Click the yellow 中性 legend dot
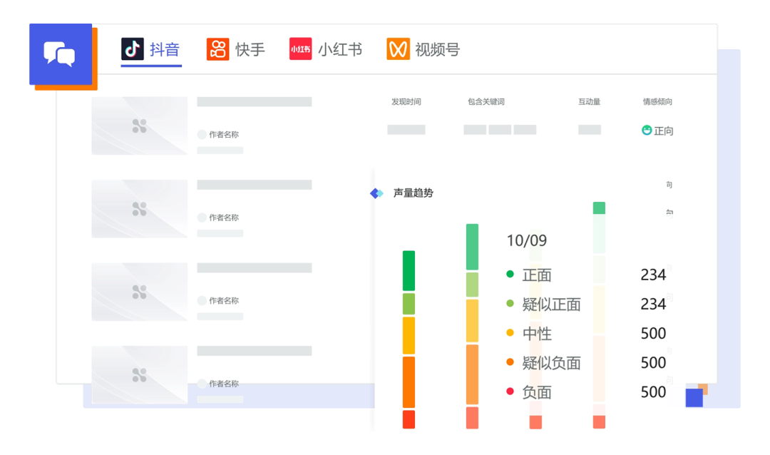The image size is (770, 455). pos(510,333)
